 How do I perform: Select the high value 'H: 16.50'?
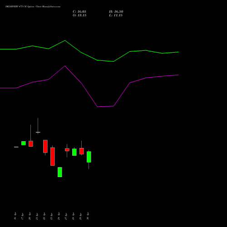(116, 12)
